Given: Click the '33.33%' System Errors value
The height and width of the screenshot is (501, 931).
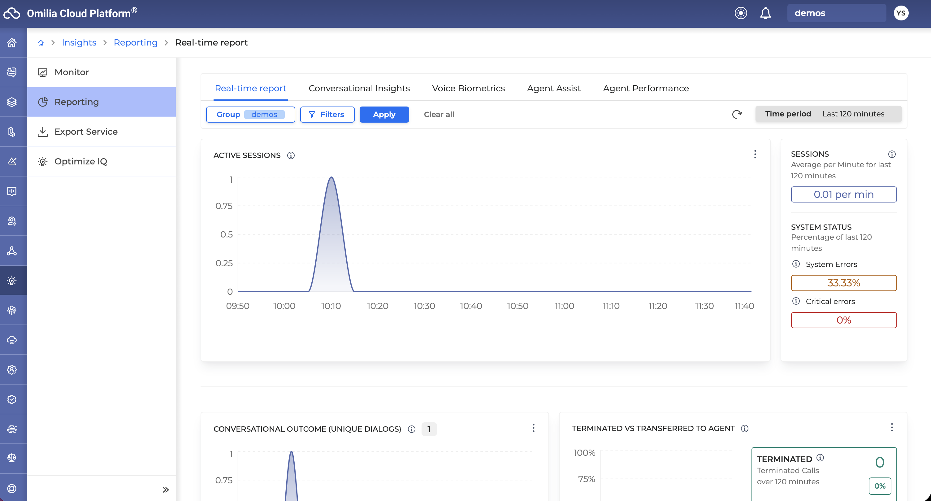Looking at the screenshot, I should coord(843,283).
